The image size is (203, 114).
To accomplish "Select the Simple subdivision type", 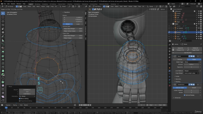I will [194, 88].
